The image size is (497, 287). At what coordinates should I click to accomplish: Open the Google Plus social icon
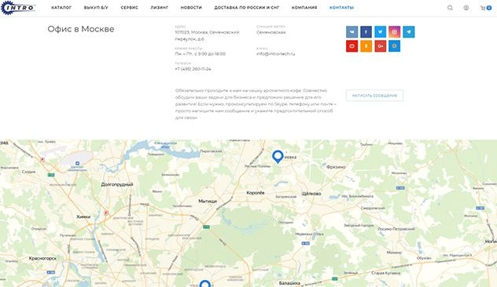tap(380, 46)
